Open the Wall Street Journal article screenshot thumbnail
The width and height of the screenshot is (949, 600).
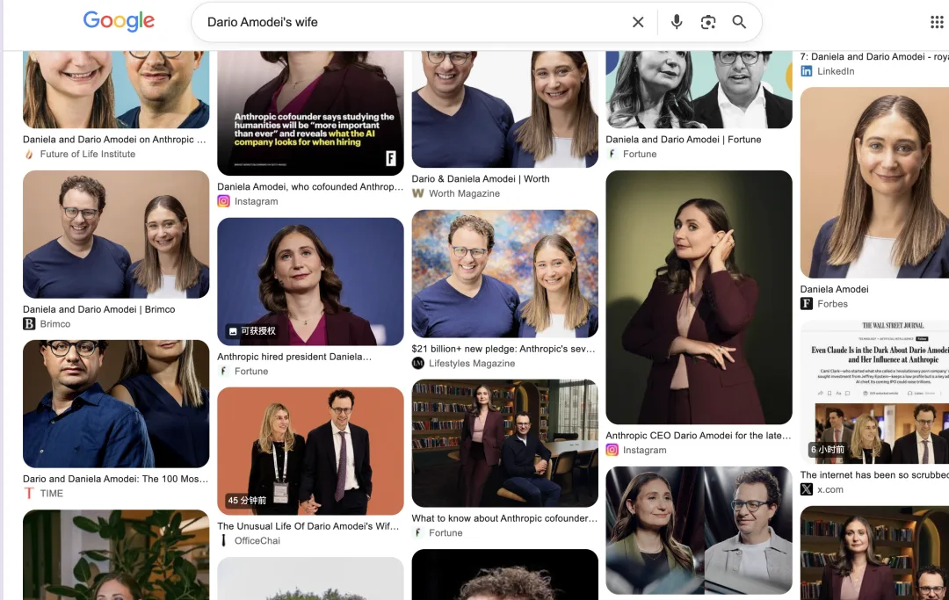click(874, 394)
